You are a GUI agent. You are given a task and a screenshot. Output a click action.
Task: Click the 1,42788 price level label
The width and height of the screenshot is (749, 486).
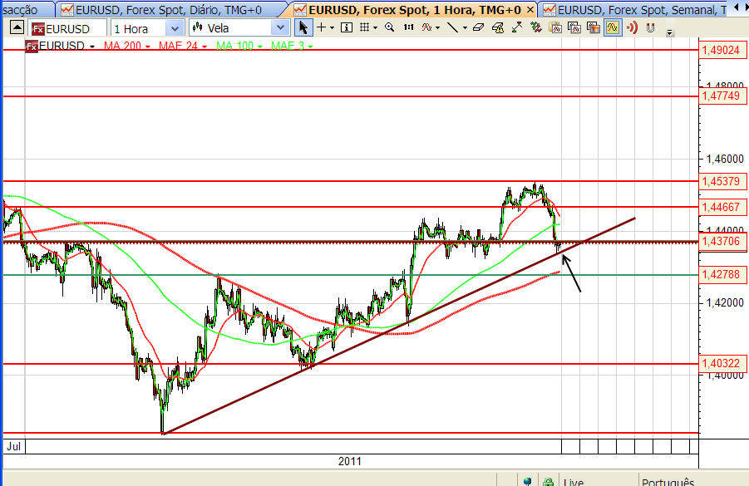point(722,274)
